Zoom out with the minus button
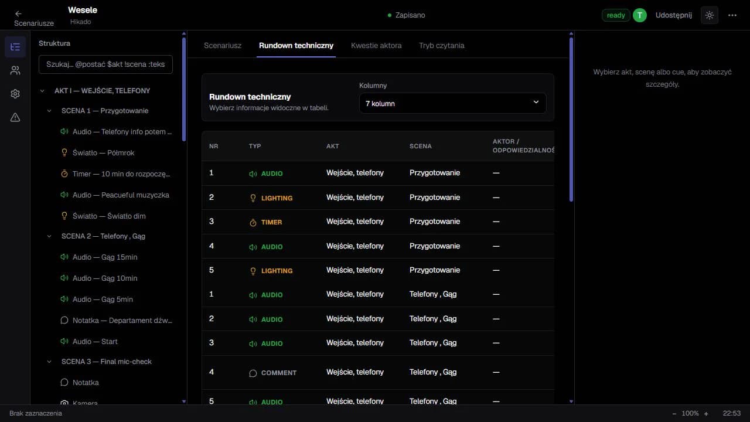Screen dimensions: 750x422 tap(674, 413)
